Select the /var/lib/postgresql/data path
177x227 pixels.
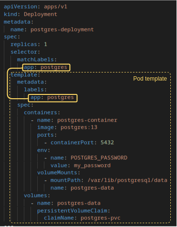point(127,180)
